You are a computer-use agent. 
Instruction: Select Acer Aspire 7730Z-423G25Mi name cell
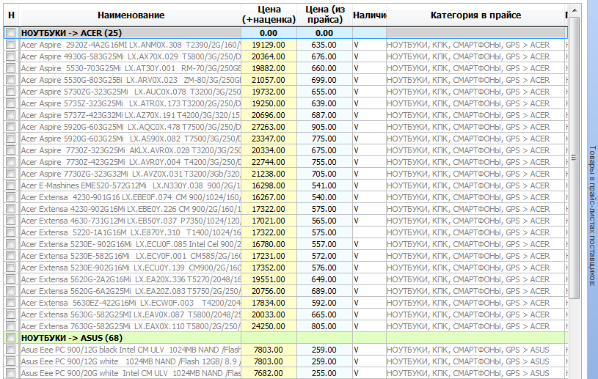pos(131,162)
